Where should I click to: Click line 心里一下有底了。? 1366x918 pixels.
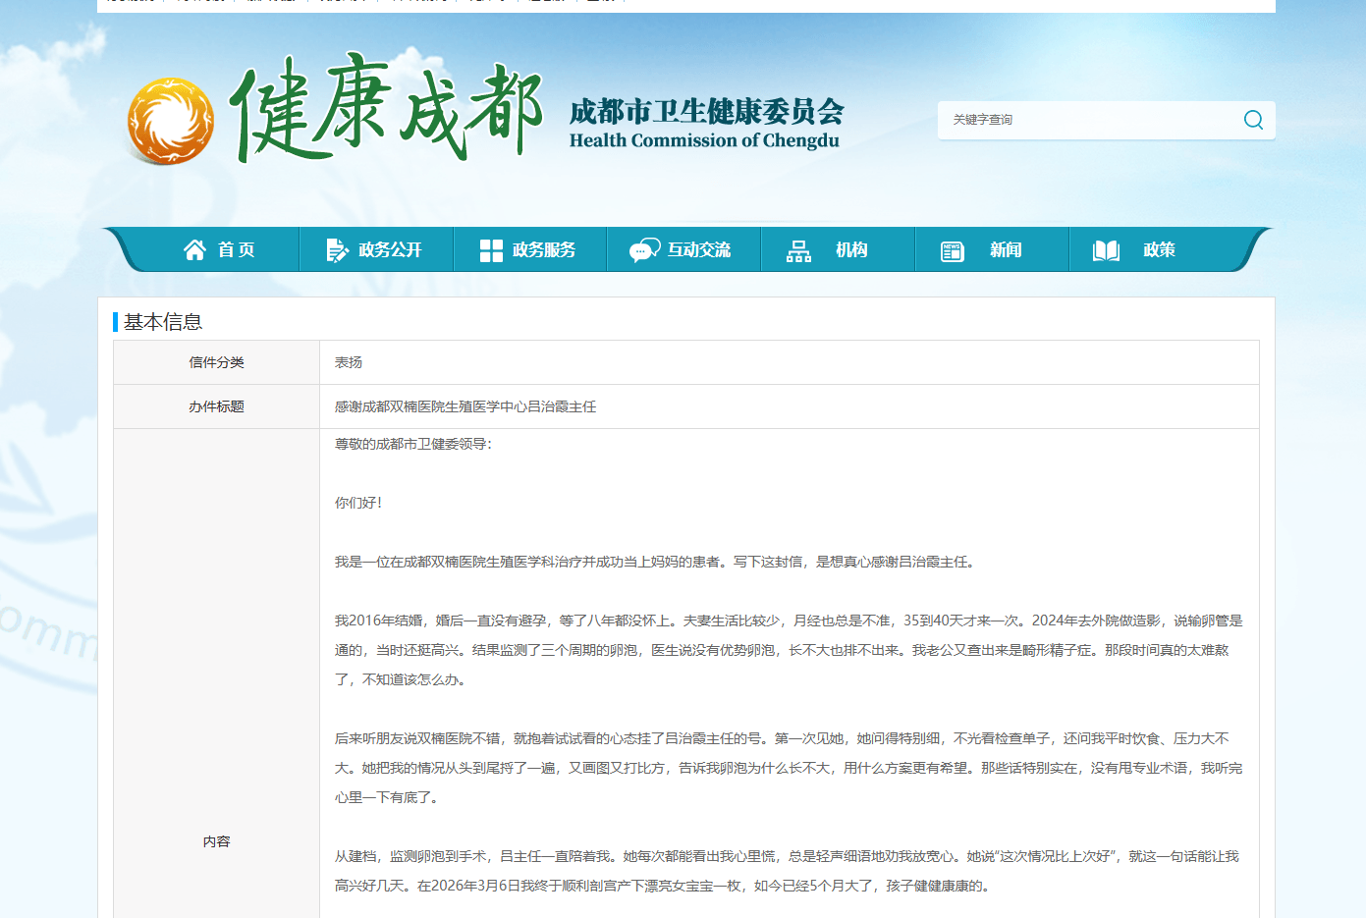coord(387,797)
